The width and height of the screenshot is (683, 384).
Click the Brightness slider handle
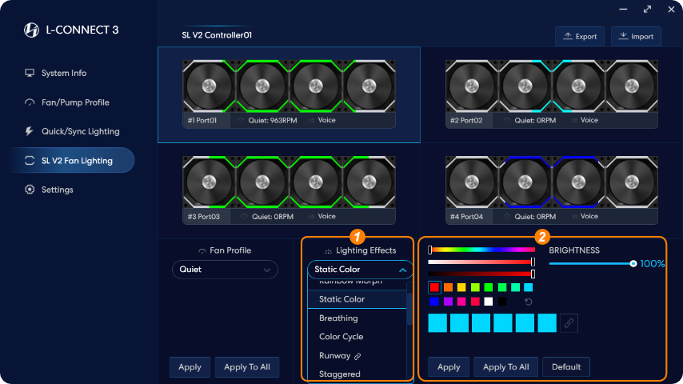[x=633, y=263]
